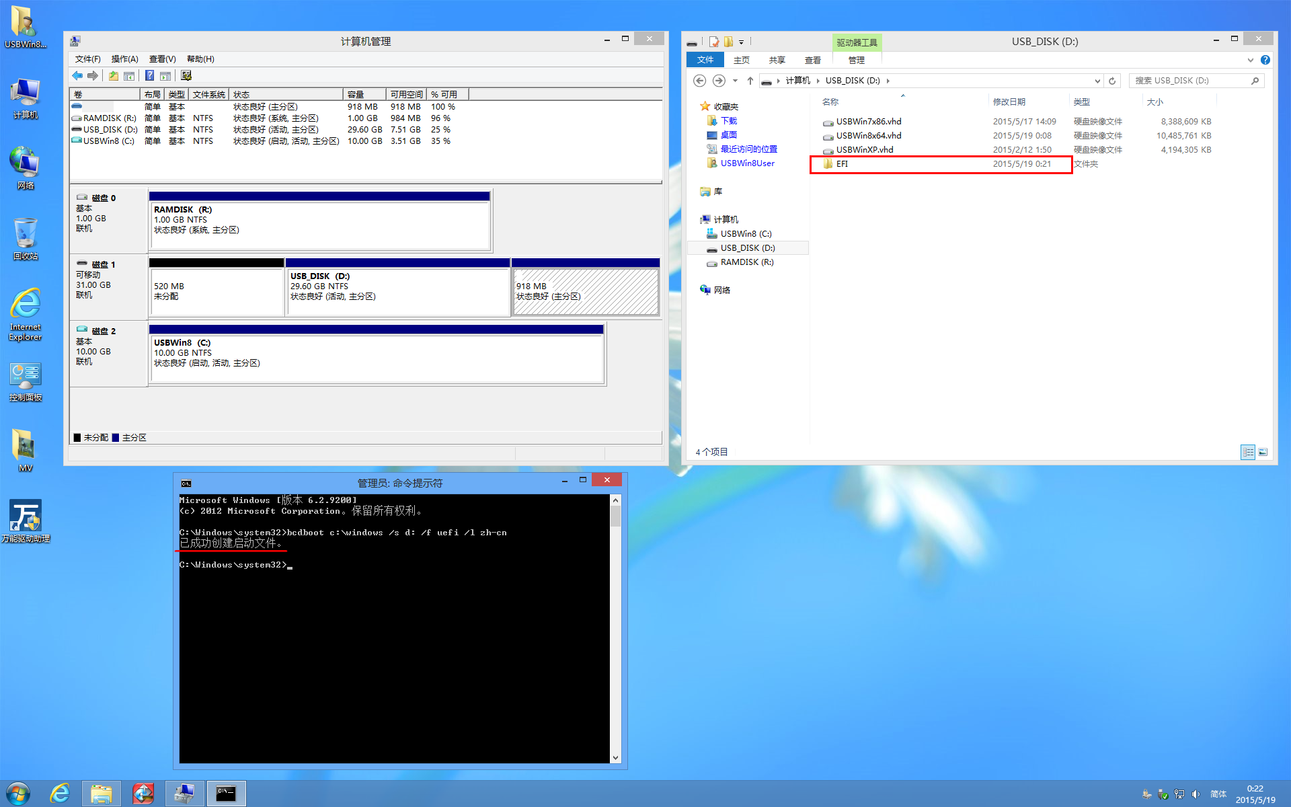Open Explorer ribbon Help question mark

click(x=1265, y=60)
